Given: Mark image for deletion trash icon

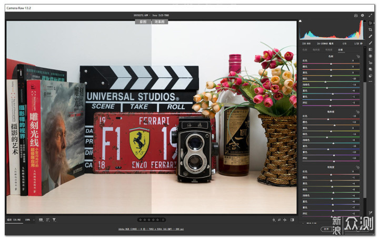Looking at the screenshot, I should (163, 220).
